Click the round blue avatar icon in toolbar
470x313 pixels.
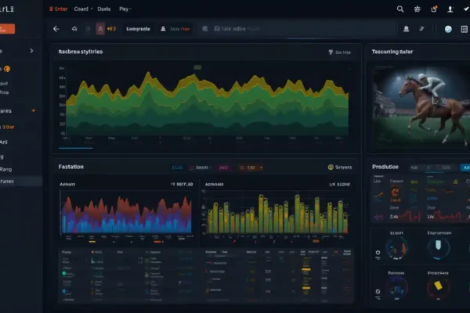pyautogui.click(x=448, y=29)
